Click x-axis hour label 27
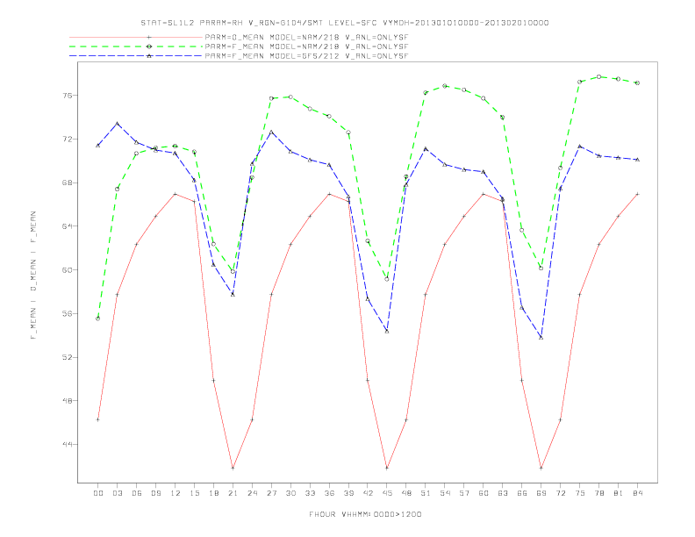The image size is (695, 537). tap(271, 493)
